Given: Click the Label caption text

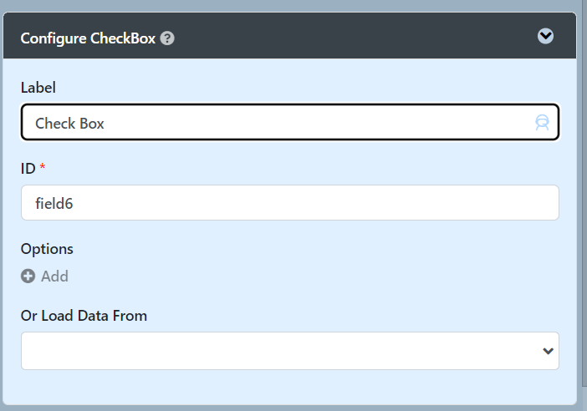Looking at the screenshot, I should coord(38,88).
